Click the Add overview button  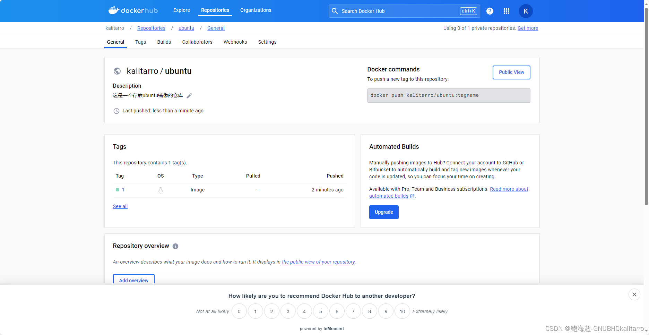tap(134, 280)
